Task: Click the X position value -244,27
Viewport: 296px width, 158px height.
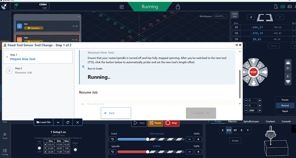Action: point(257,27)
